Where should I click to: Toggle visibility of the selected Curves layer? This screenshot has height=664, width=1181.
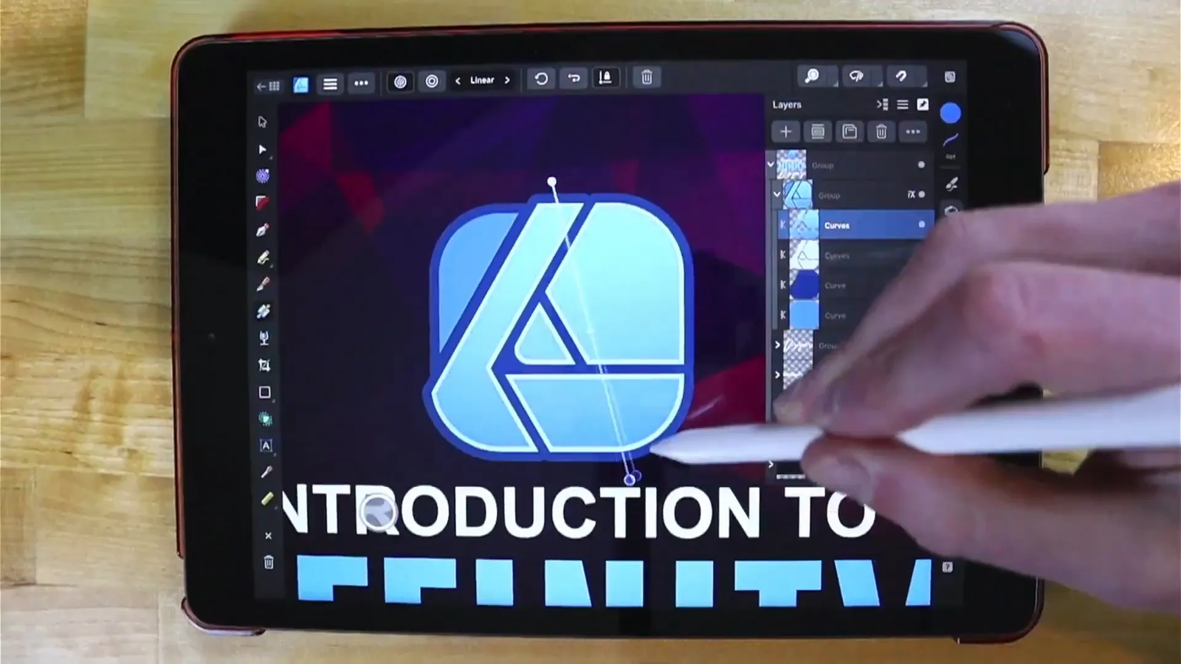click(922, 224)
